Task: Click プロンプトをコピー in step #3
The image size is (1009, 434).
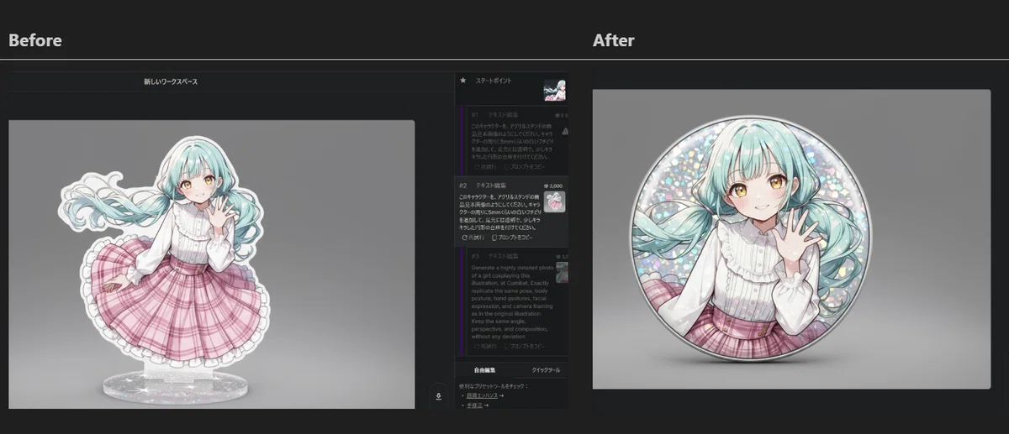Action: (525, 346)
